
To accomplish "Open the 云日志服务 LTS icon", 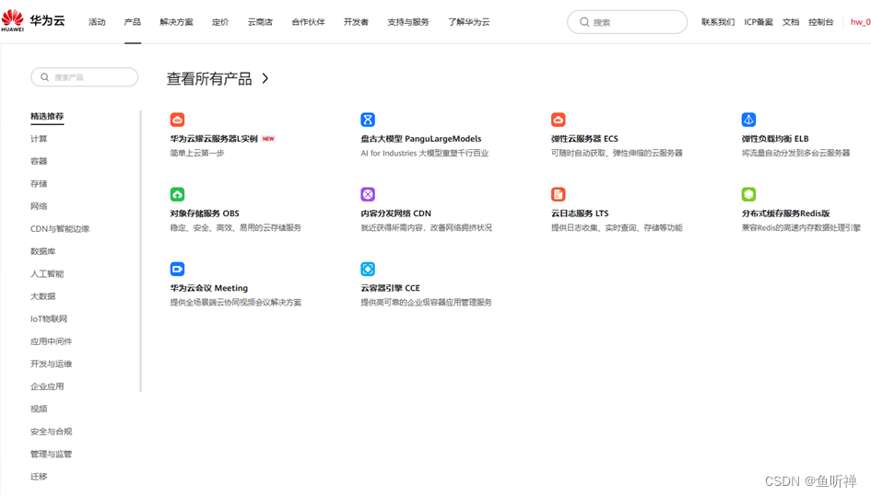I will [559, 194].
